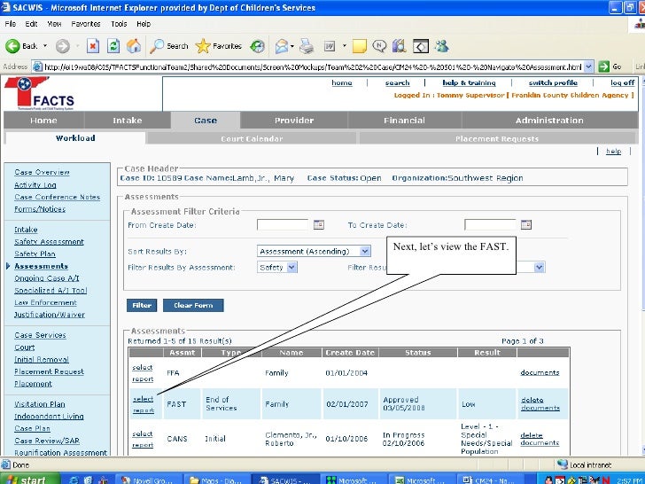Click select link for FAST row
Viewport: 645px width, 484px height.
click(x=144, y=399)
